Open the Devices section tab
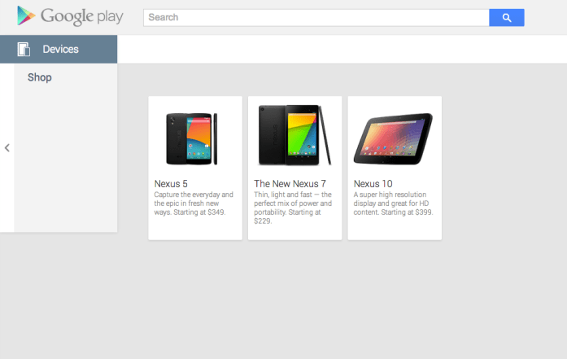Viewport: 567px width, 359px height. pos(59,49)
